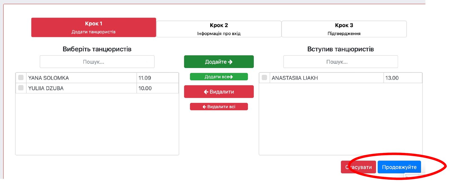
Task: Click the Вступив танцюристів heading
Action: pyautogui.click(x=341, y=49)
